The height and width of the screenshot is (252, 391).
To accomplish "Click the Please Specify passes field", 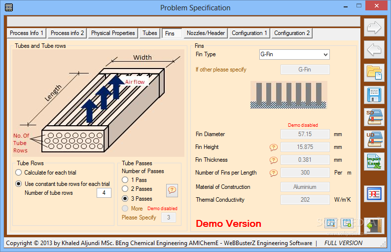I will click(x=169, y=217).
